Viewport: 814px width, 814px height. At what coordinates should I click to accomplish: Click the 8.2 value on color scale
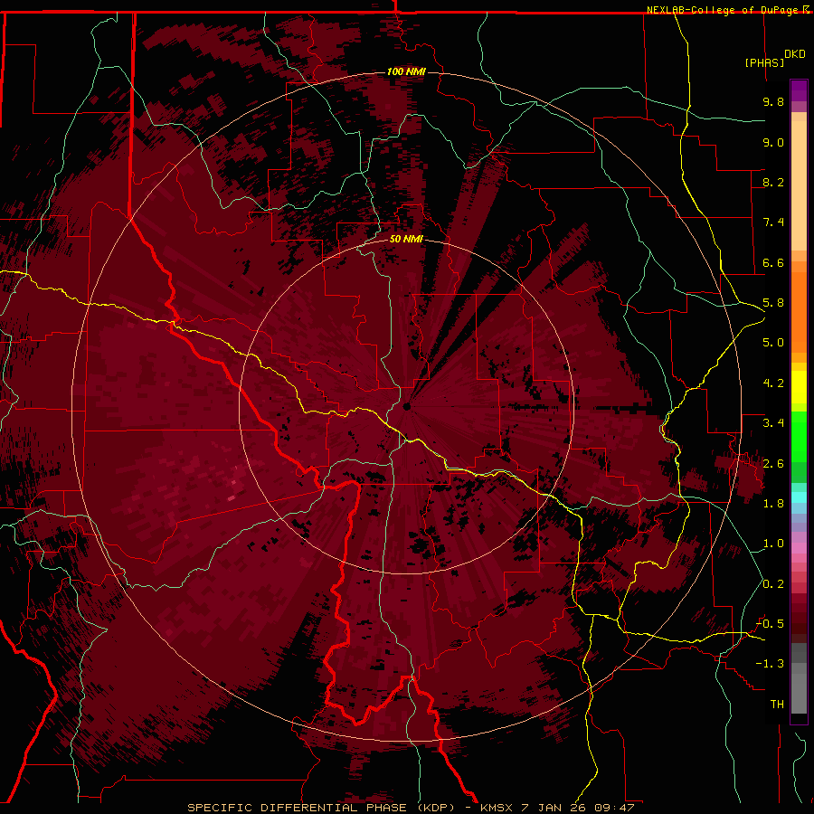tap(773, 182)
